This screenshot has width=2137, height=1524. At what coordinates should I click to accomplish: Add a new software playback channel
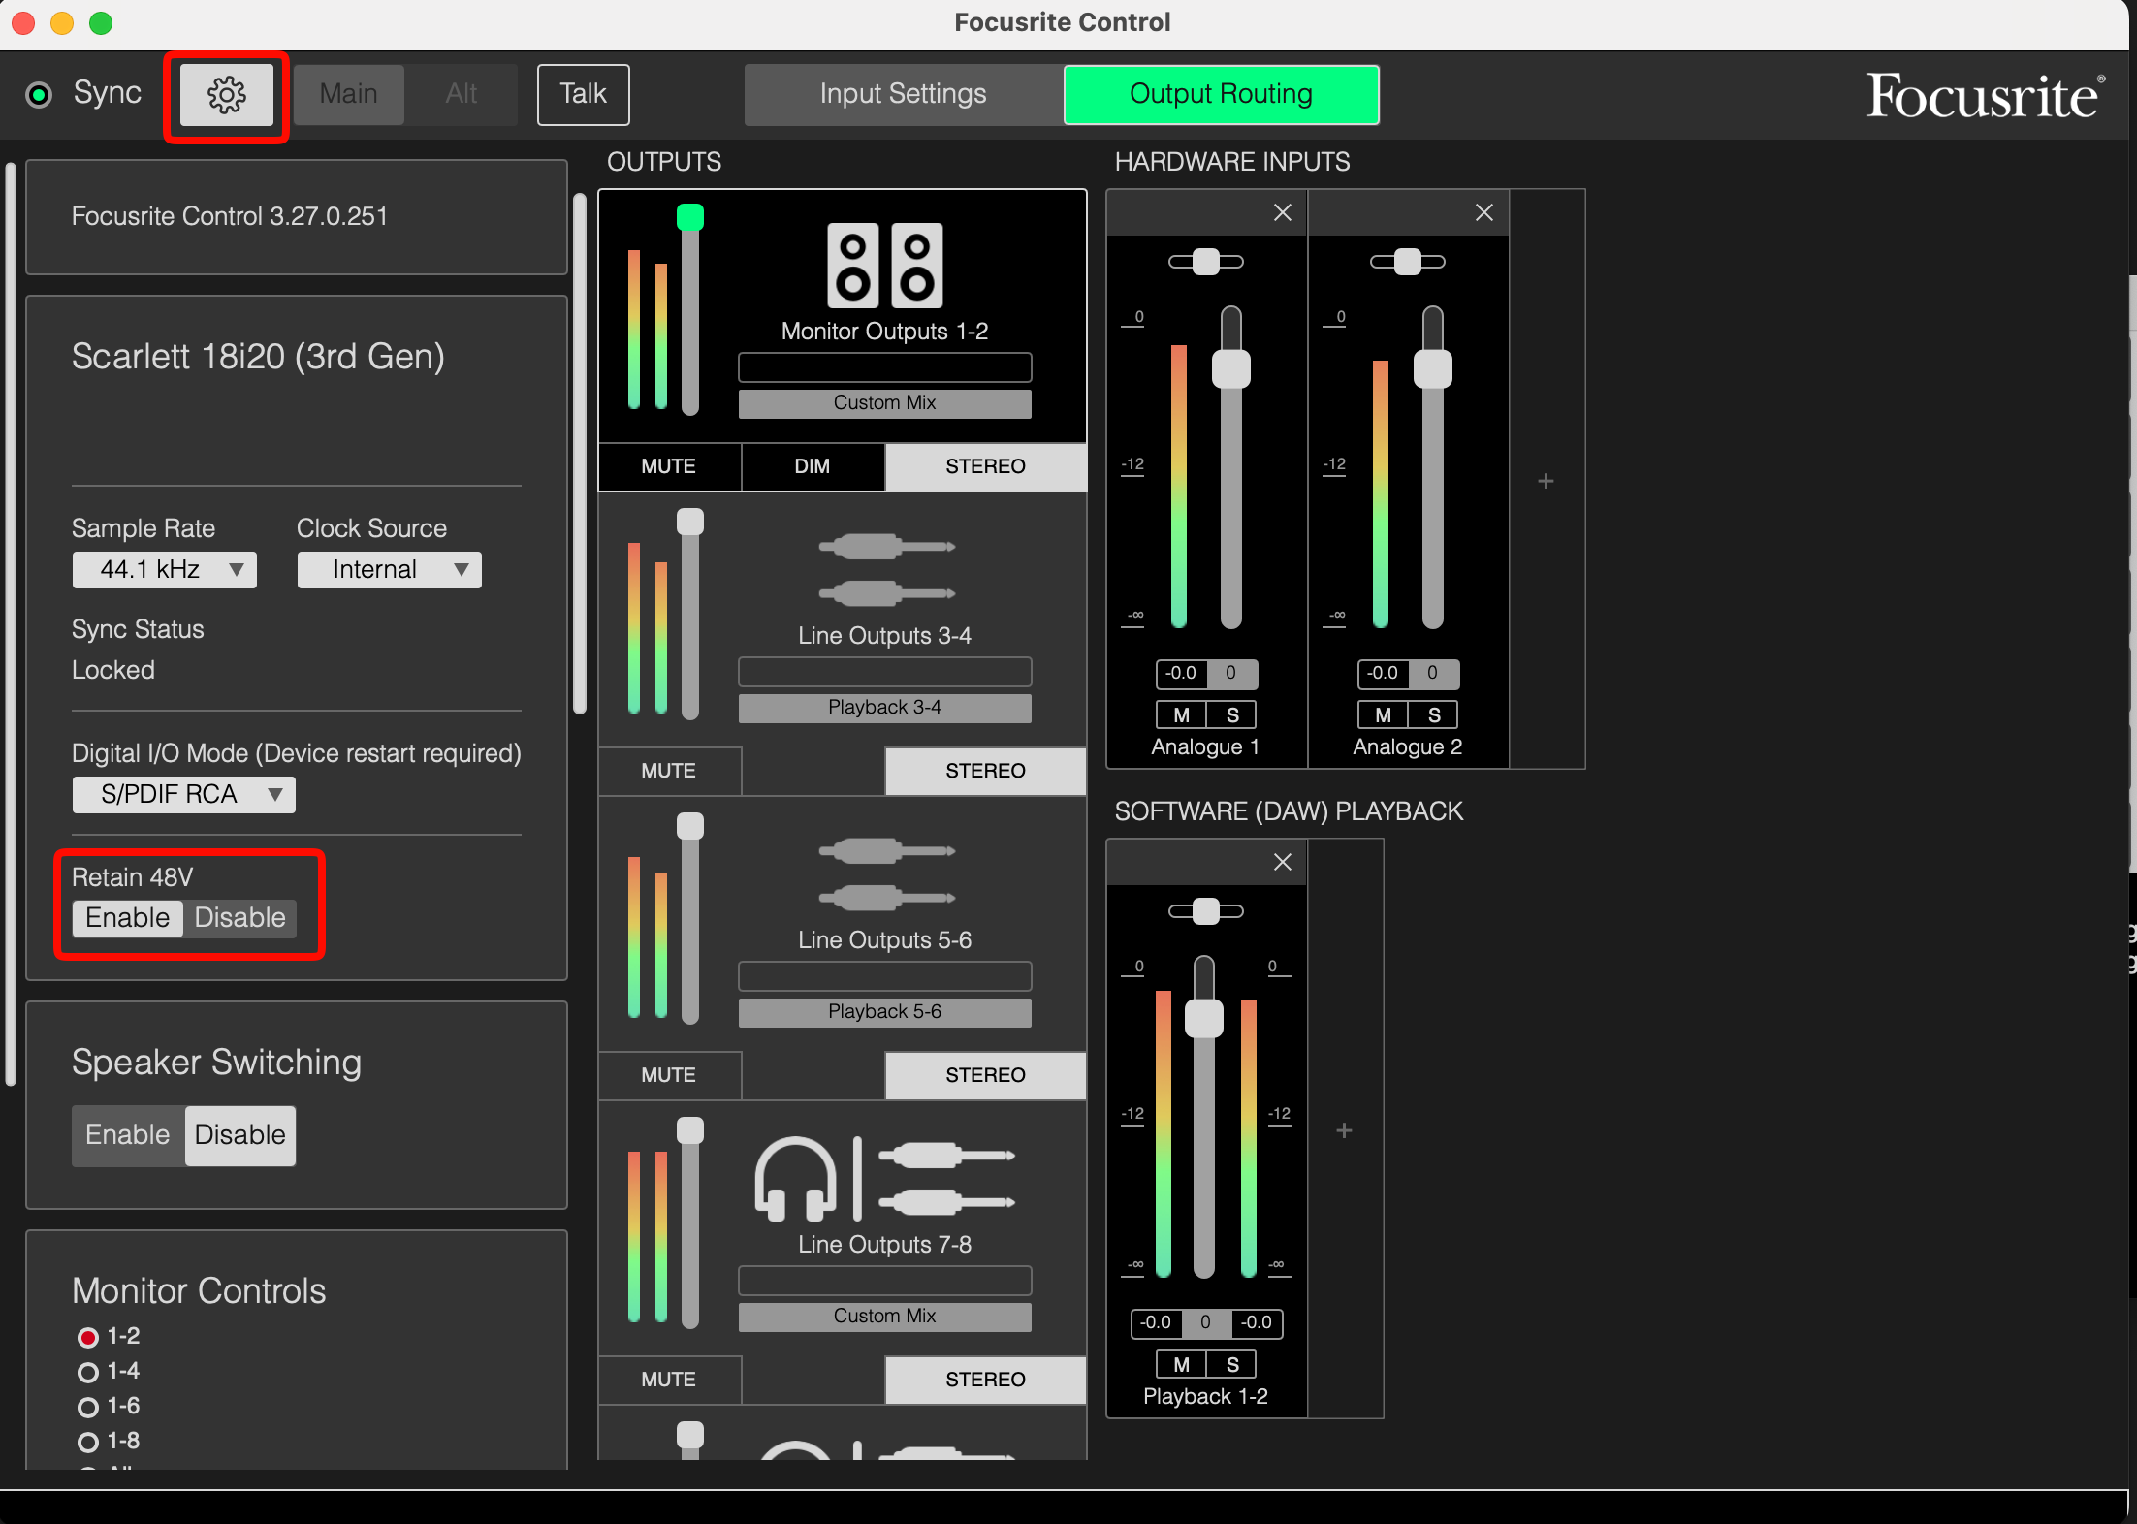click(1344, 1130)
